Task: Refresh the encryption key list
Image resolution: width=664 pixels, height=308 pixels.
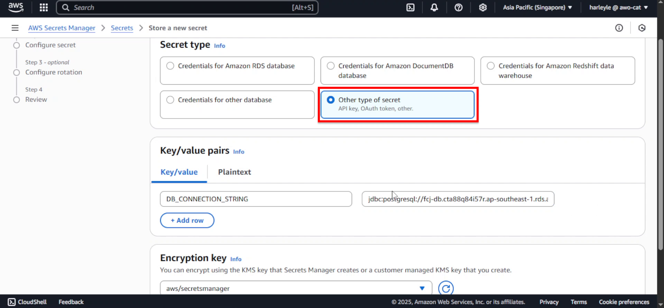Action: pos(446,288)
